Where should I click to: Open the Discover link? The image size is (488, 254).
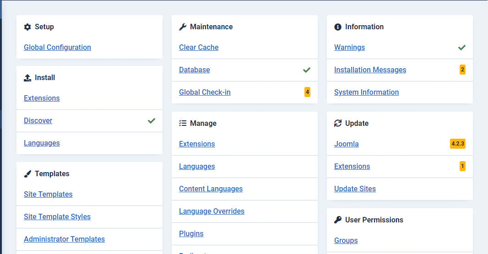pyautogui.click(x=38, y=120)
